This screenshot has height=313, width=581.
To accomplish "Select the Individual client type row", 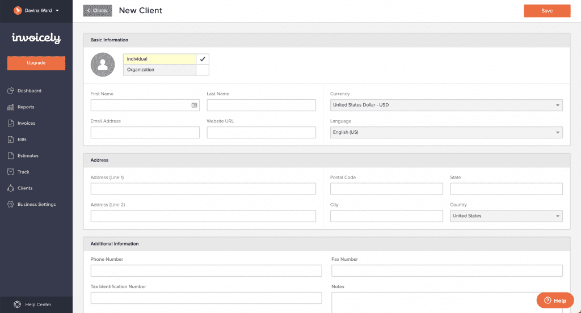I will coord(159,59).
